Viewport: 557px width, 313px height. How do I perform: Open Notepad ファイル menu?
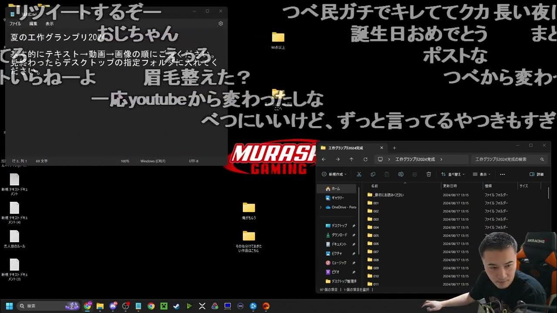(15, 24)
